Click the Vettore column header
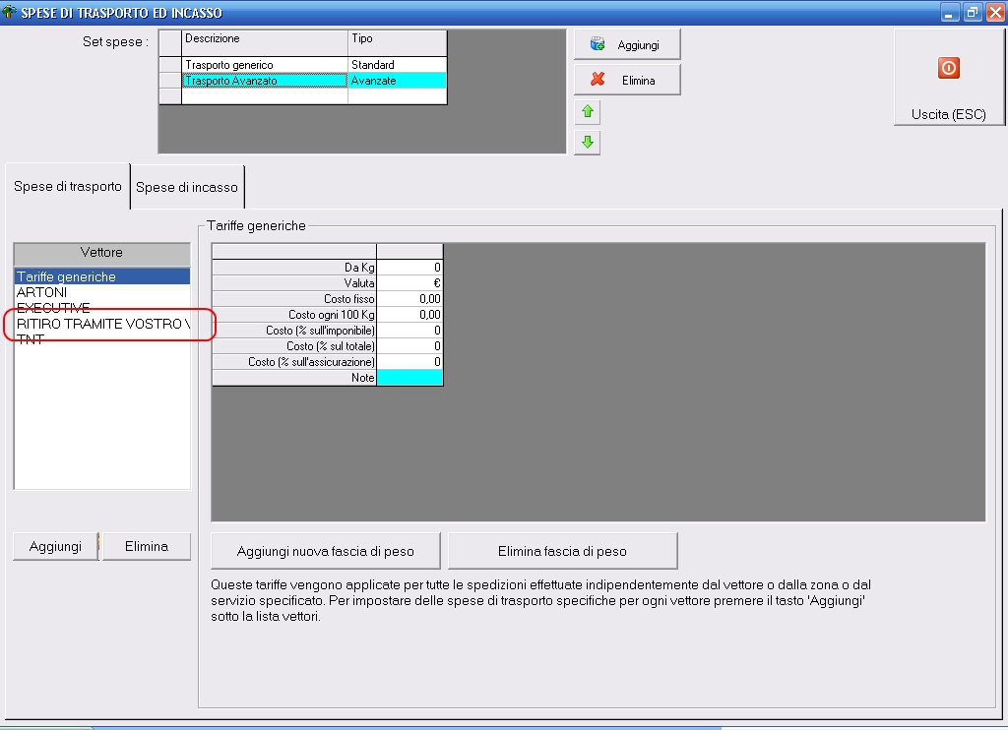The image size is (1008, 730). point(101,253)
